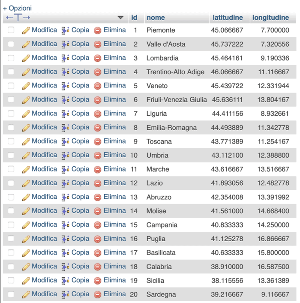This screenshot has height=303, width=300.
Task: Click the pencil edit icon for Piemonte
Action: [x=26, y=30]
